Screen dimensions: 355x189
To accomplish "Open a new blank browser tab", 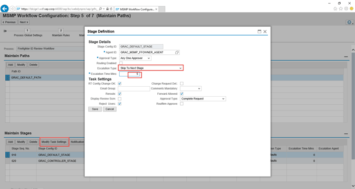I will (162, 9).
